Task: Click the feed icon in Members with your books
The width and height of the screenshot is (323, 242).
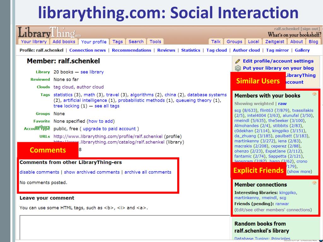Action: click(x=314, y=94)
